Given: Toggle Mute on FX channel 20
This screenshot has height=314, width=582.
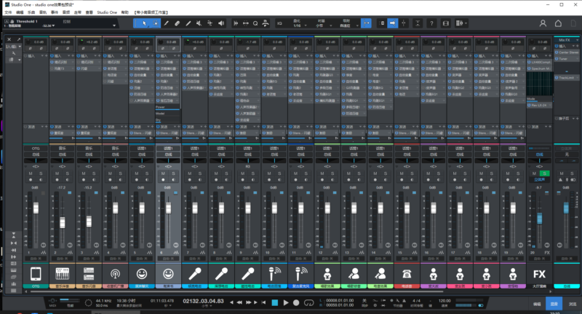Looking at the screenshot, I should pos(534,173).
